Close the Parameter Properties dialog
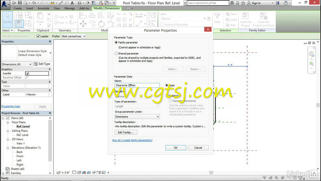The width and height of the screenshot is (321, 181). pos(208,29)
